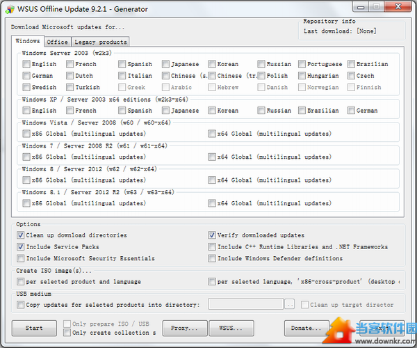417x348 pixels.
Task: Check Brazilian under w2k3-x64 editions
Action: pos(302,110)
